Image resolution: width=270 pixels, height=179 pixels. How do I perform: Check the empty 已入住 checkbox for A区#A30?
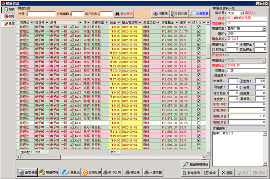(199, 123)
